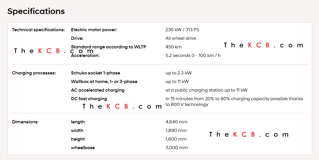Select the length value 4,640 mm

(x=176, y=122)
